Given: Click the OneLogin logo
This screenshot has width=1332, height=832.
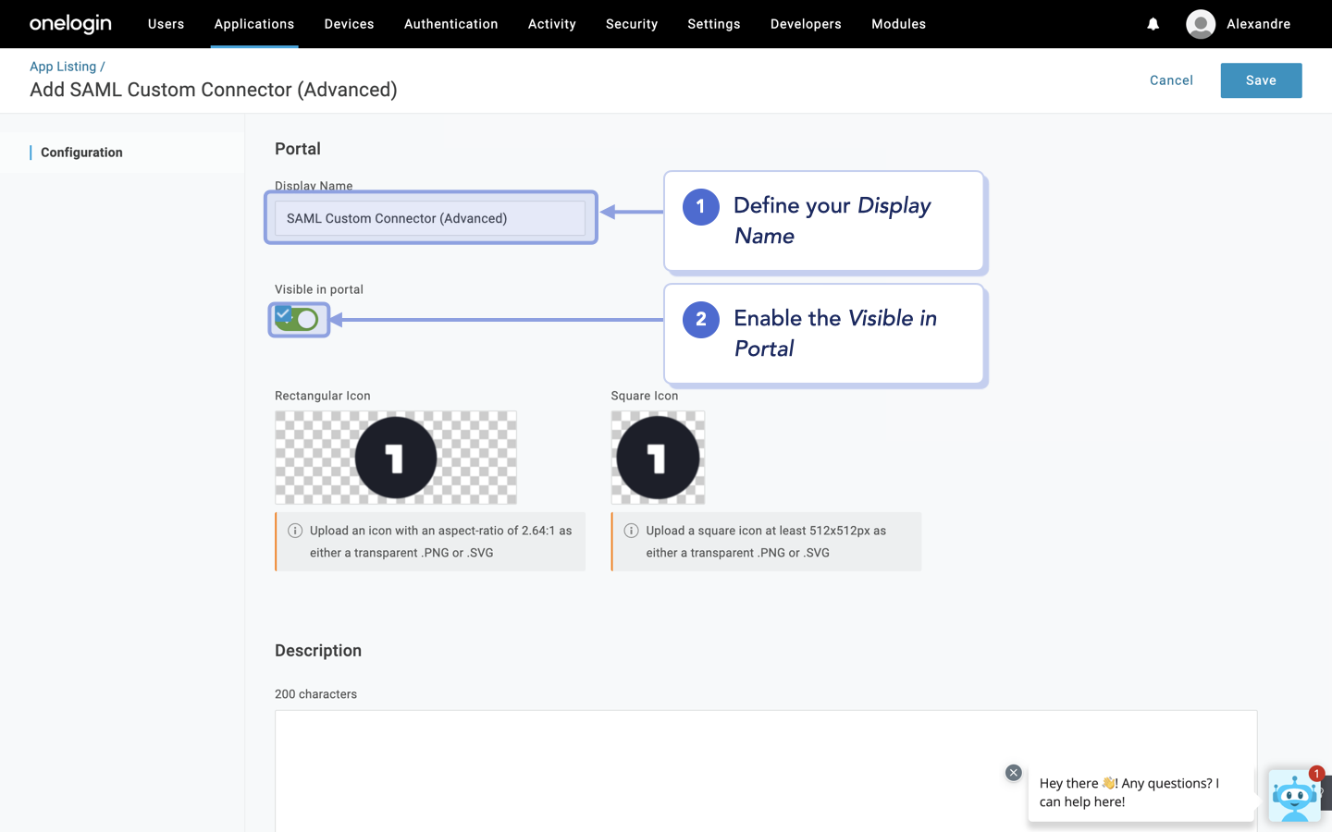Looking at the screenshot, I should point(70,24).
